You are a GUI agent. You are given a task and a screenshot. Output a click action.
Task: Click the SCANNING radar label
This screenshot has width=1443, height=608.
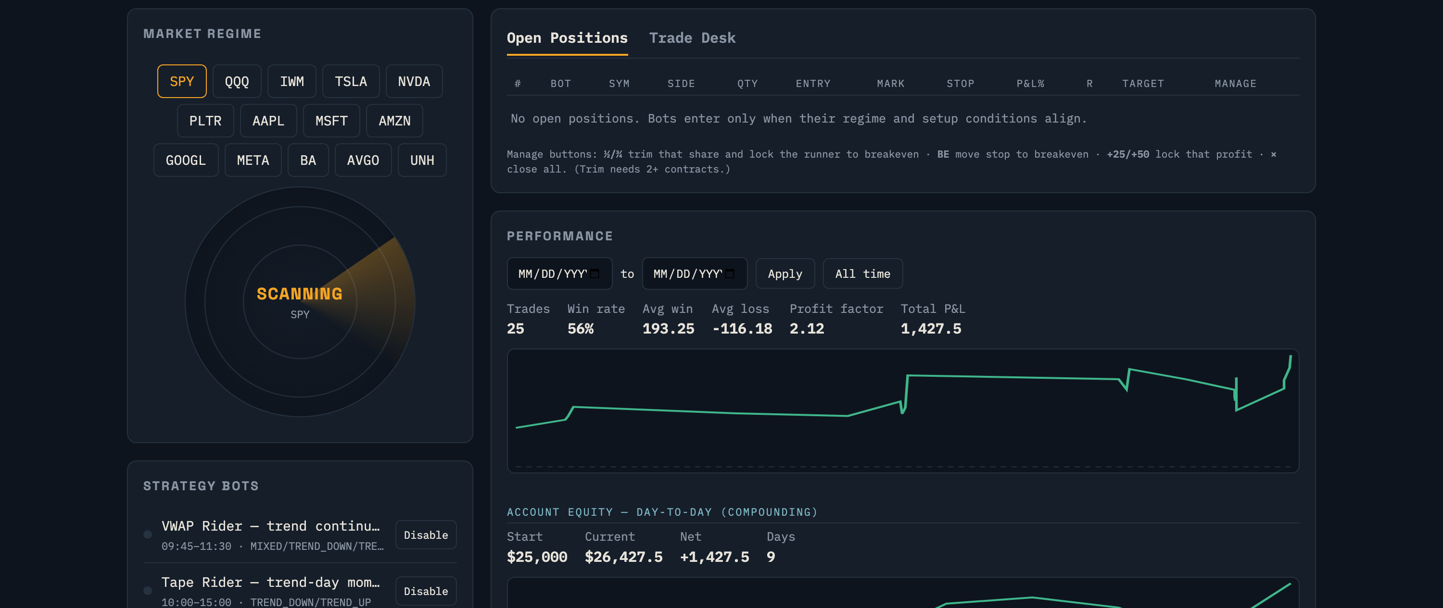coord(300,294)
